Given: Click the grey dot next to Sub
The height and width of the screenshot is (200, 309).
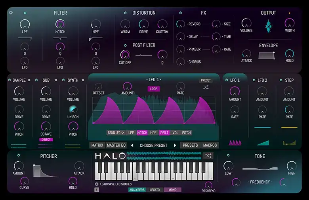Looking at the screenshot, I should pos(56,80).
